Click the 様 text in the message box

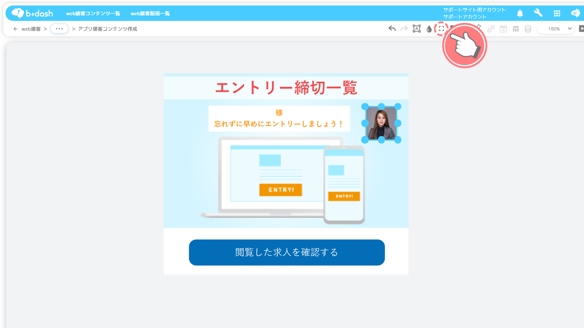279,113
